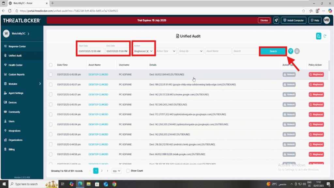Screen dimensions: 334x188
Task: Check the row for Dest 157.240.243.2:443
Action: click(51, 104)
